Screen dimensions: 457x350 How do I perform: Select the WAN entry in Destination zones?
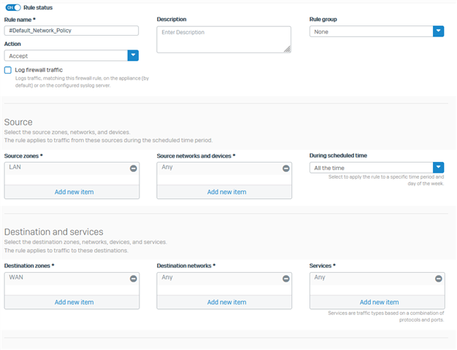(x=16, y=277)
